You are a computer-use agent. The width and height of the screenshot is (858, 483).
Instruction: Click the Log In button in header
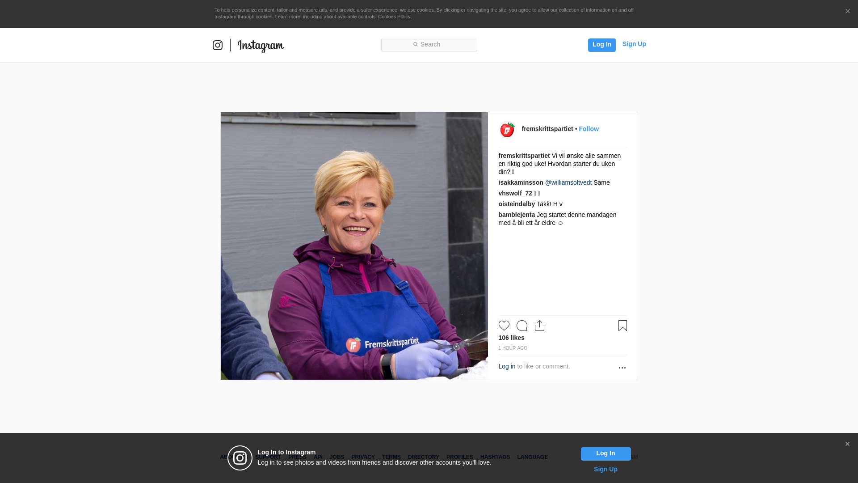(x=601, y=45)
